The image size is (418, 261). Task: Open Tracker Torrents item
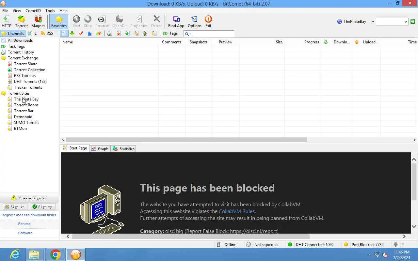28,87
